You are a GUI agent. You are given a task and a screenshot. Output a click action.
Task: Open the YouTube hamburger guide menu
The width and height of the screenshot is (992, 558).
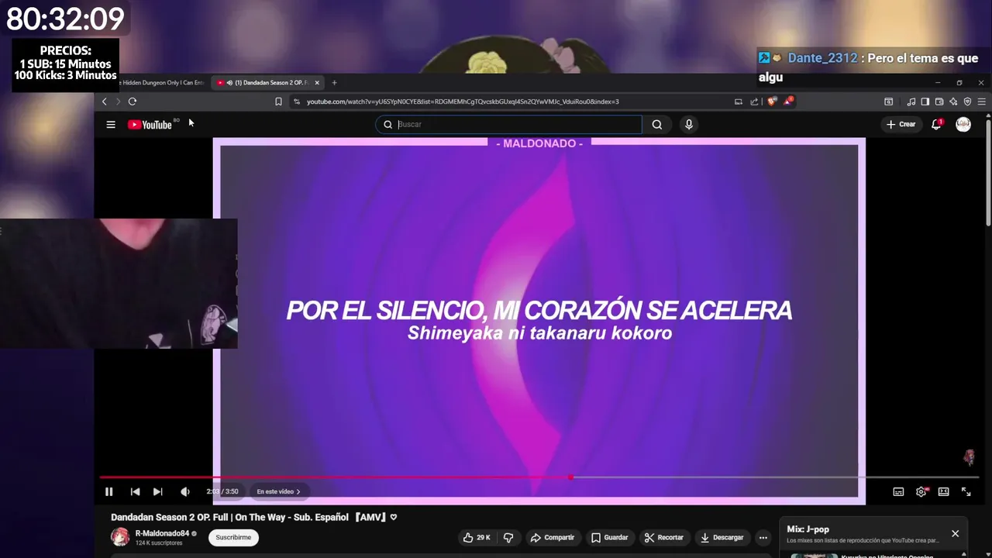(111, 125)
